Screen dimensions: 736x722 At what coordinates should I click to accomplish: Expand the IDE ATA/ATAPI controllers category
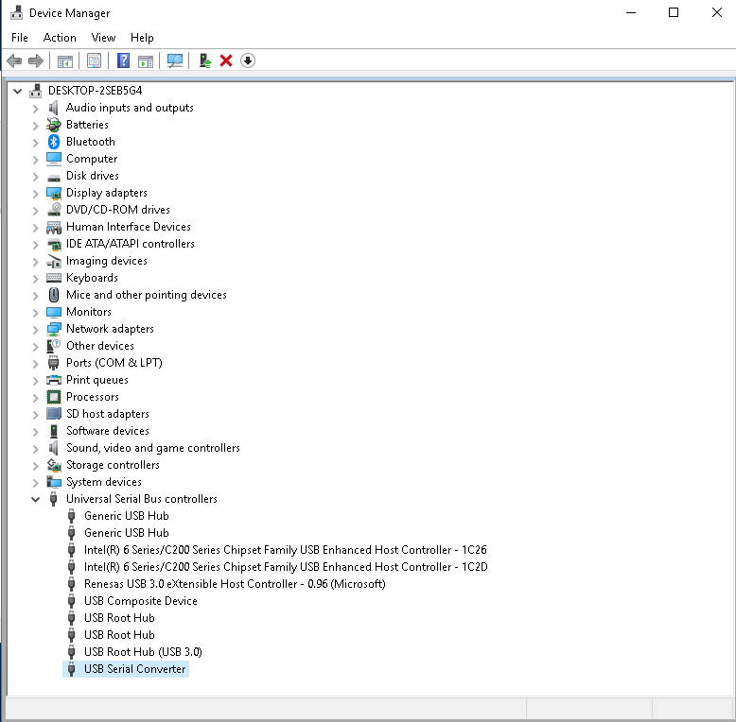pos(36,244)
